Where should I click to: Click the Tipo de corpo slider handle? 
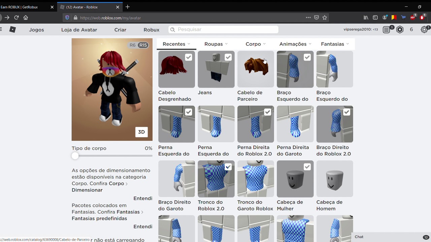click(75, 156)
